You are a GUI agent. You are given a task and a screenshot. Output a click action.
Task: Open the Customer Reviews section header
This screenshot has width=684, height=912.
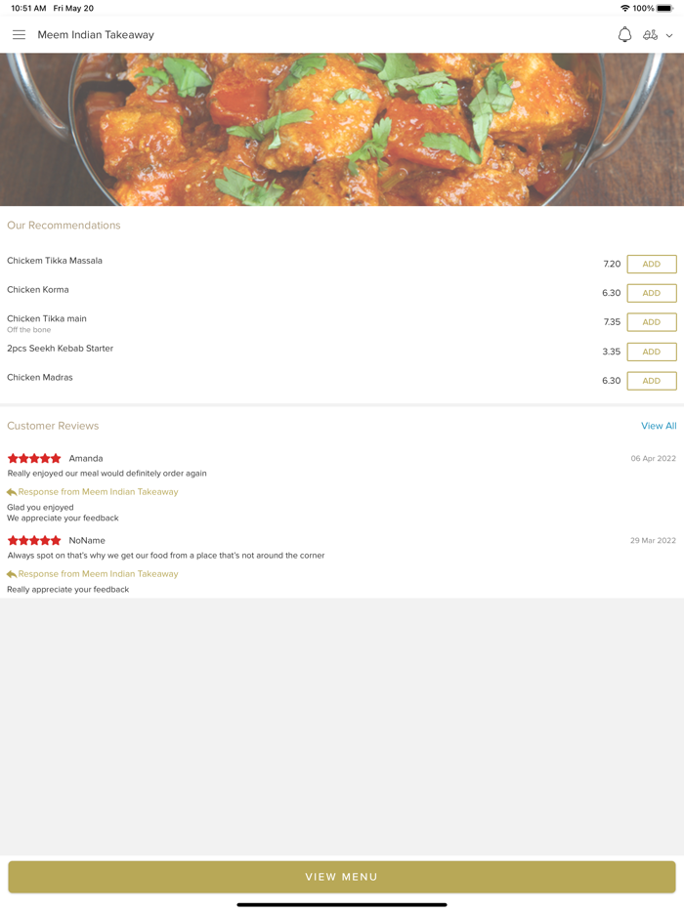(x=53, y=426)
